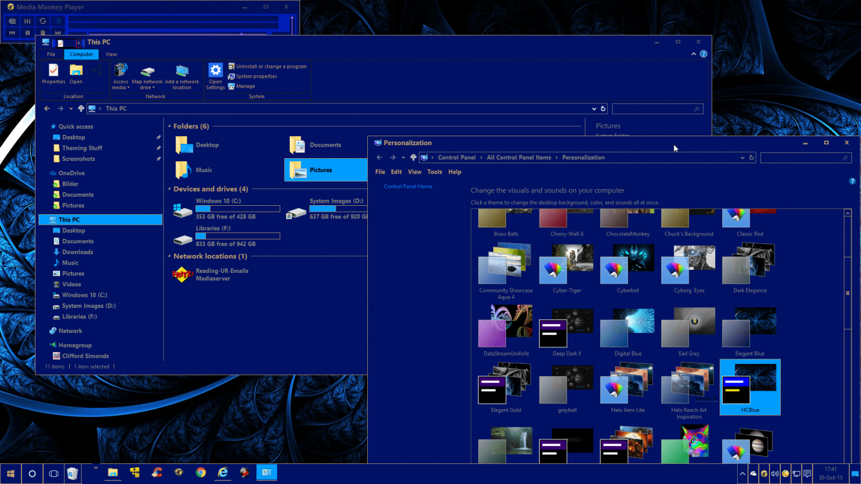Viewport: 861px width, 484px height.
Task: Open the Edit menu in Personalization
Action: click(x=396, y=172)
